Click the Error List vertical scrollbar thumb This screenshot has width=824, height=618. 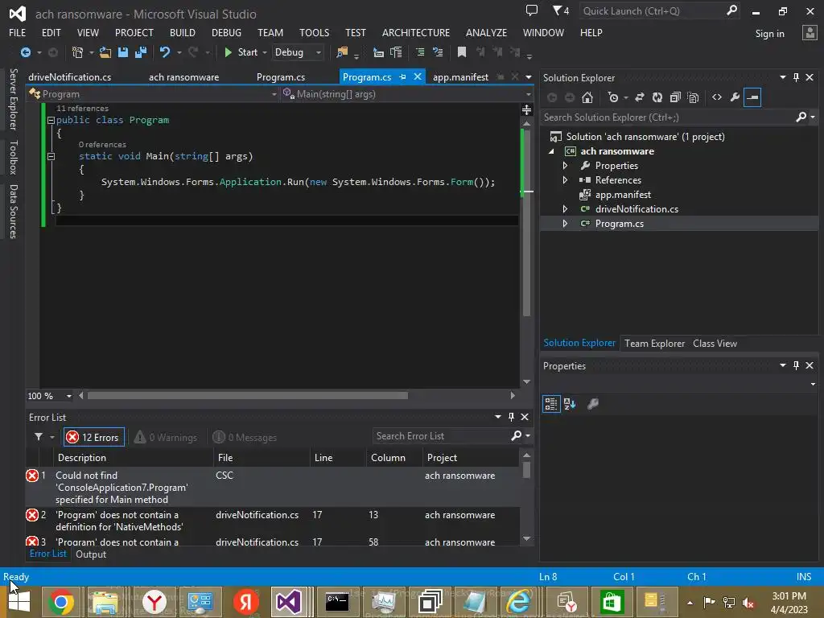coord(526,470)
